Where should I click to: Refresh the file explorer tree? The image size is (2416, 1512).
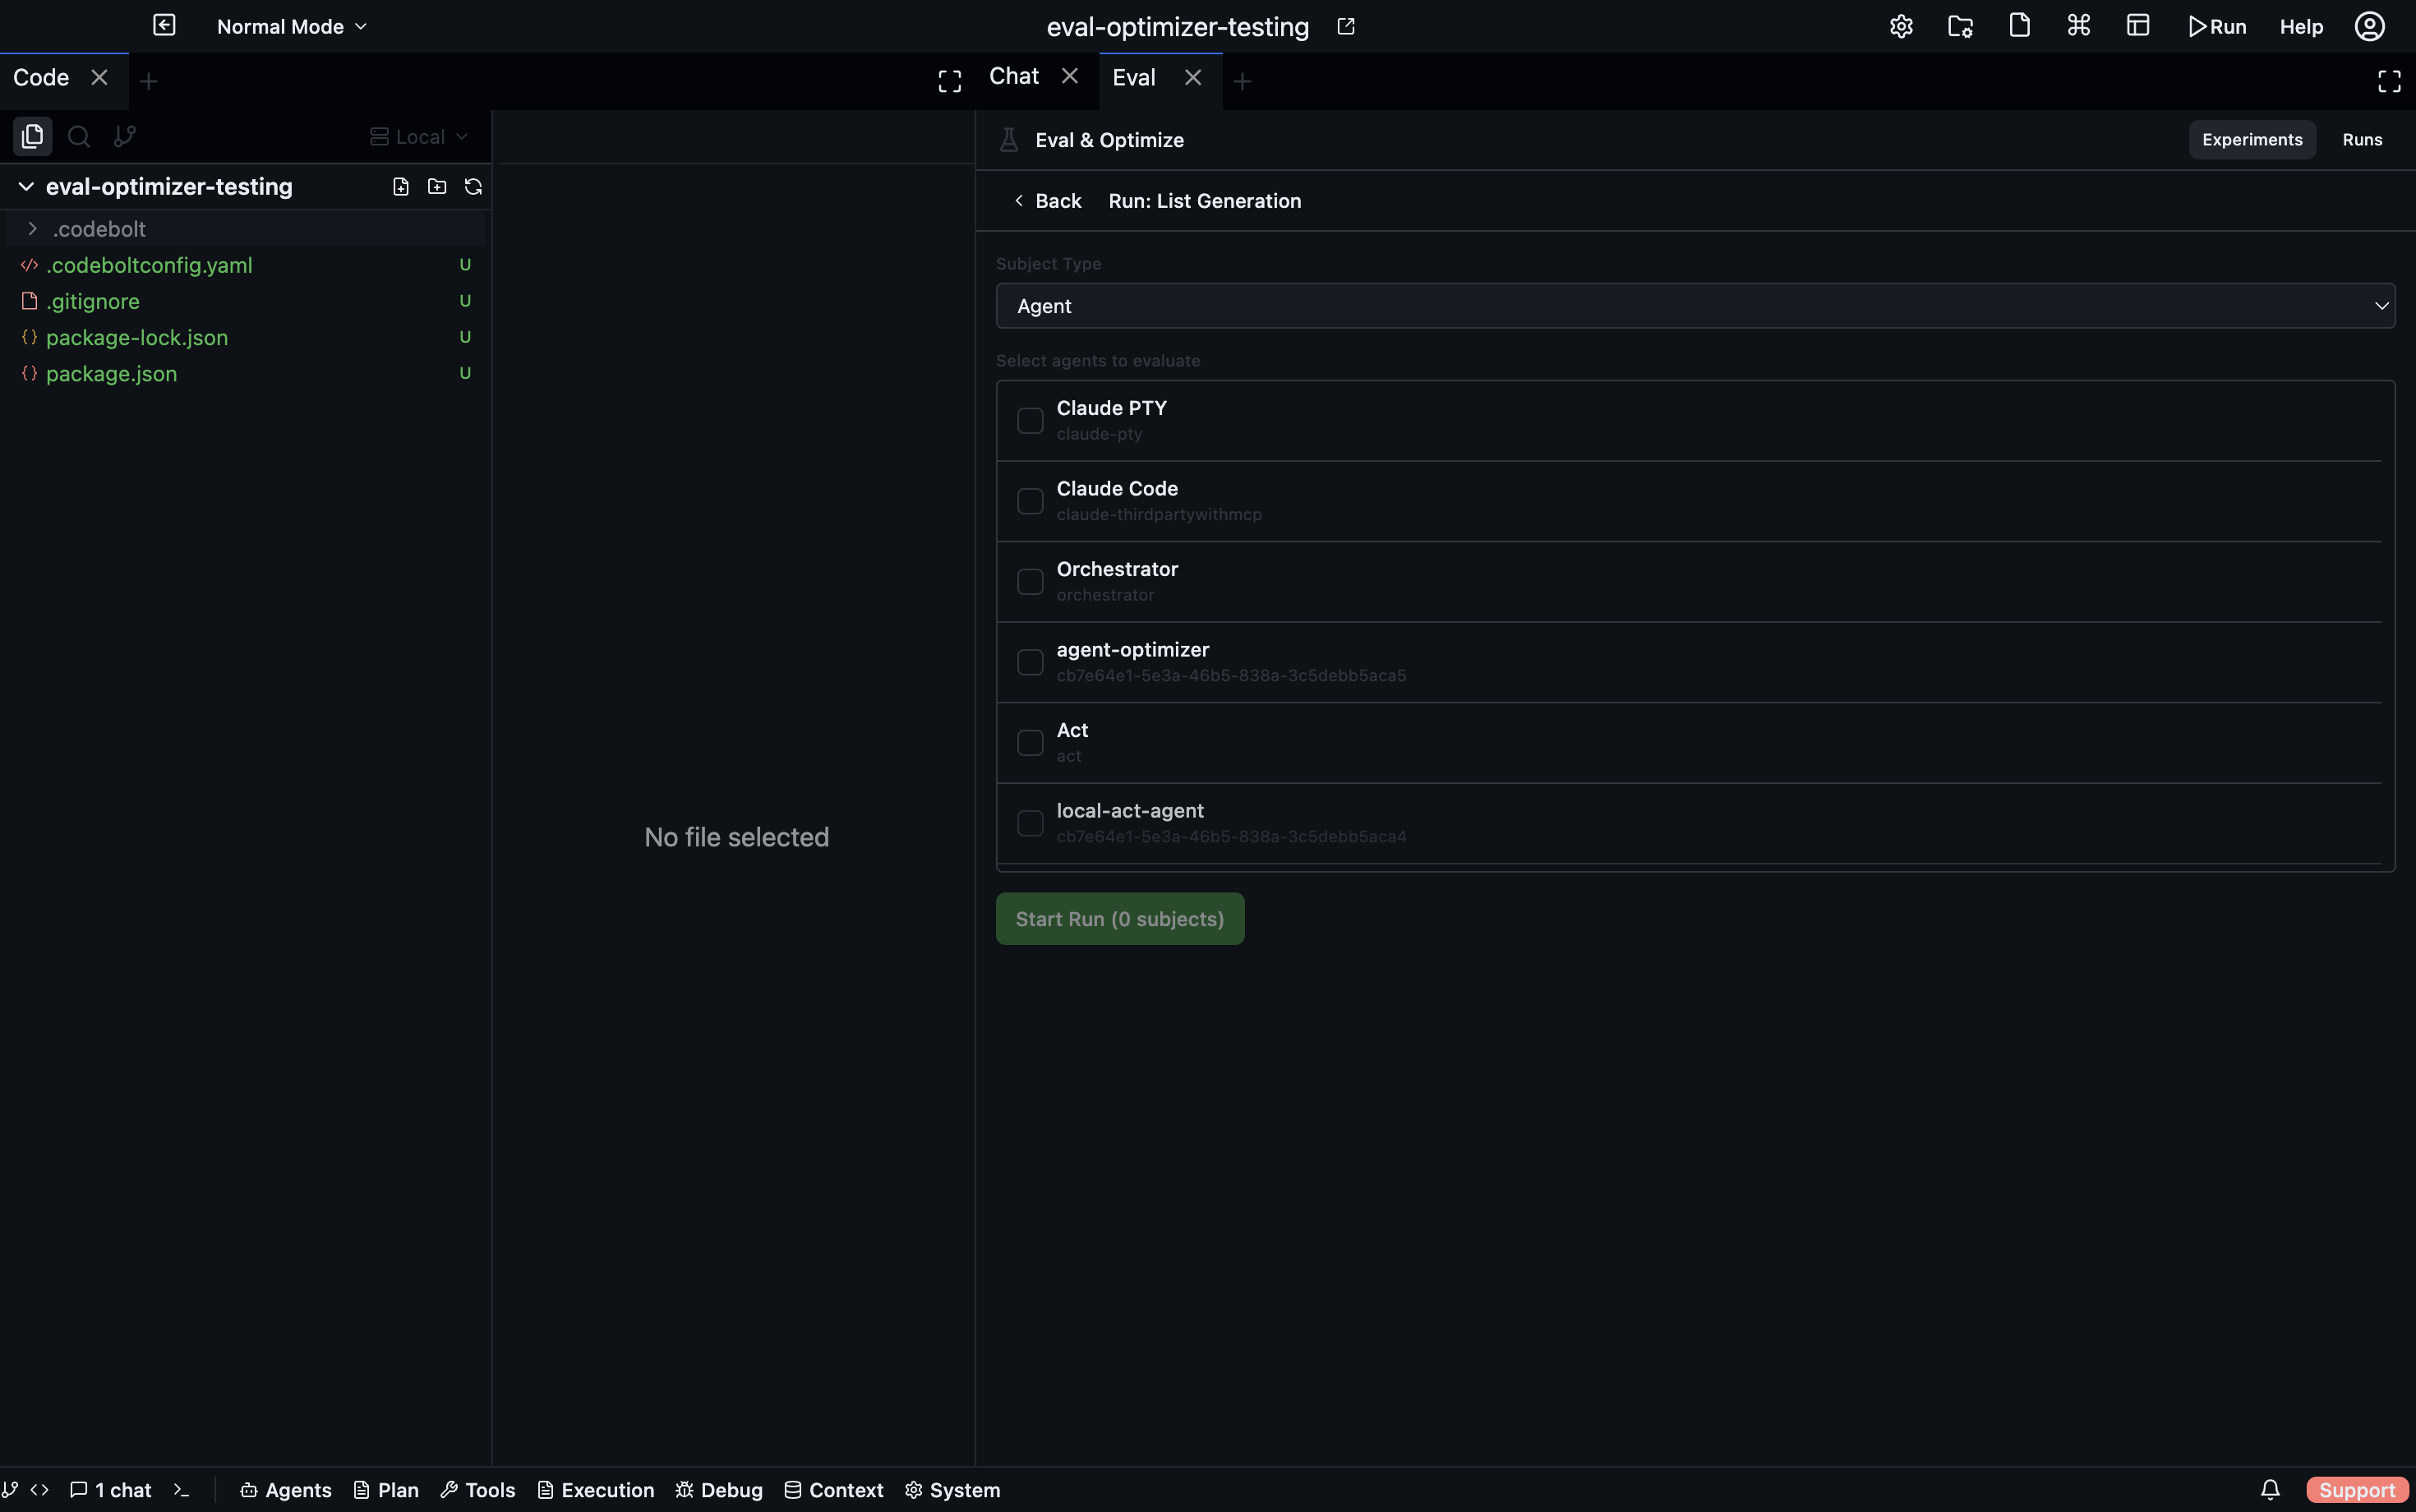(x=472, y=186)
